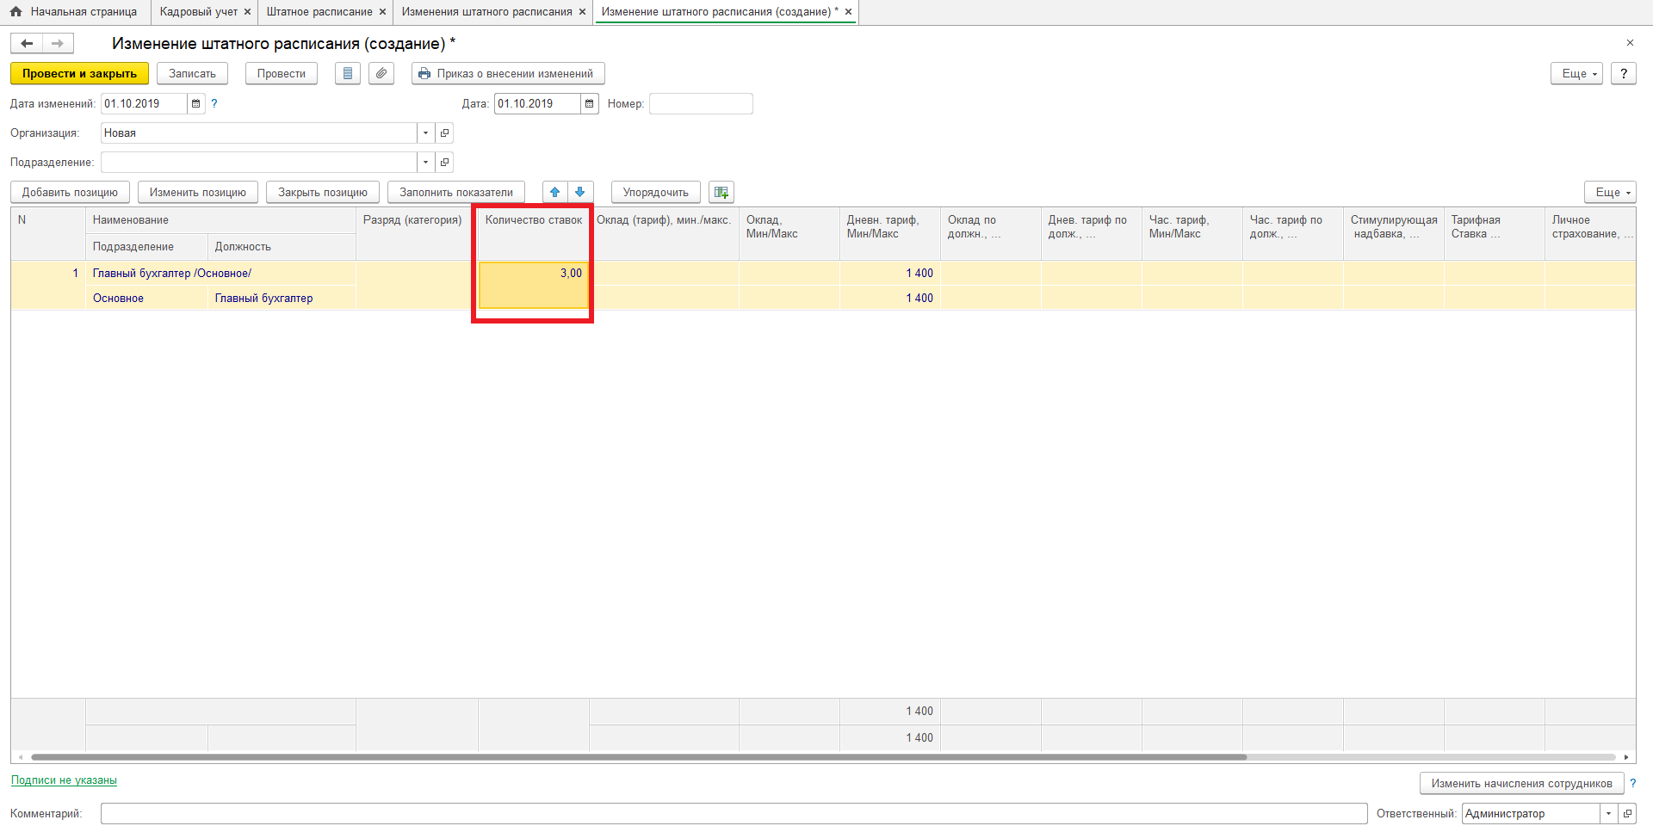The image size is (1653, 826).
Task: Switch to the Штатное расписание tab
Action: [x=319, y=12]
